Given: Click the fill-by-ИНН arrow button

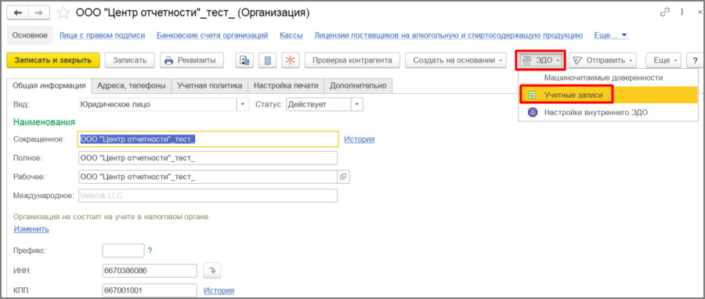Looking at the screenshot, I should tap(211, 271).
